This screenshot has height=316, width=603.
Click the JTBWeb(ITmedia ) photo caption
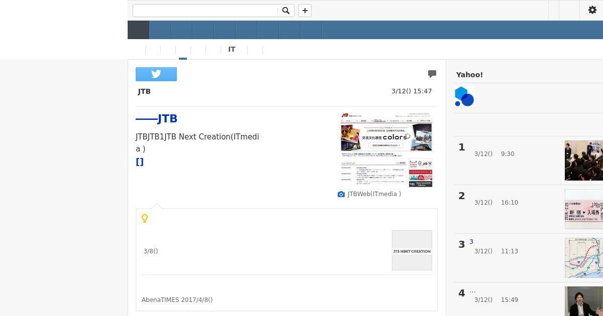coord(374,194)
